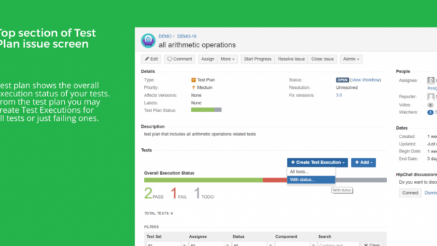This screenshot has height=246, width=437.
Task: Open the Admin dropdown
Action: pos(351,59)
